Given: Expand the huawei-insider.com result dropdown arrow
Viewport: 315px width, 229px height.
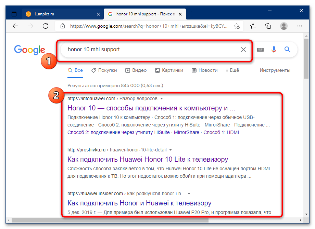Looking at the screenshot, I should point(189,193).
